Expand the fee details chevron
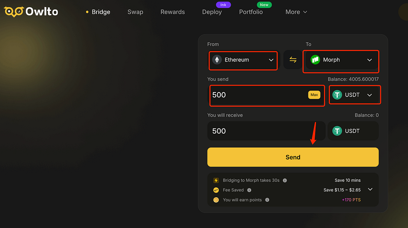Viewport: 408px width, 228px height. tap(370, 189)
